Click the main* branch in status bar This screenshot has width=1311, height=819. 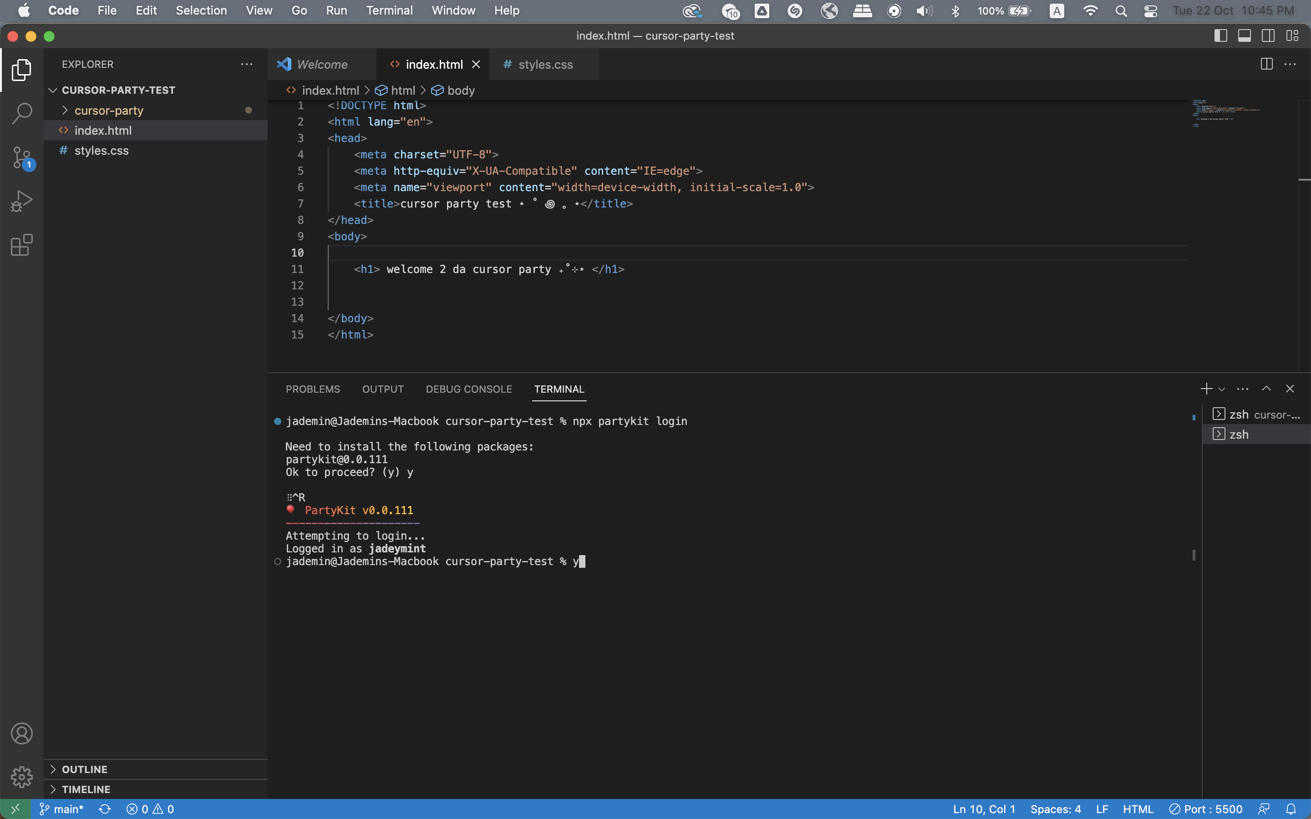(x=62, y=809)
